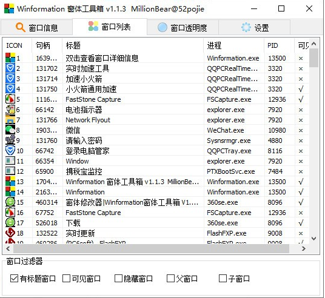Enable the 隐藏窗口 filter checkbox

[118, 279]
